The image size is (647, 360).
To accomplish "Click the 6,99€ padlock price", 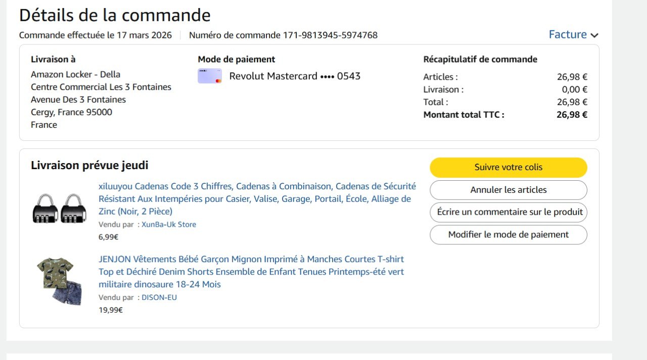I will point(109,237).
